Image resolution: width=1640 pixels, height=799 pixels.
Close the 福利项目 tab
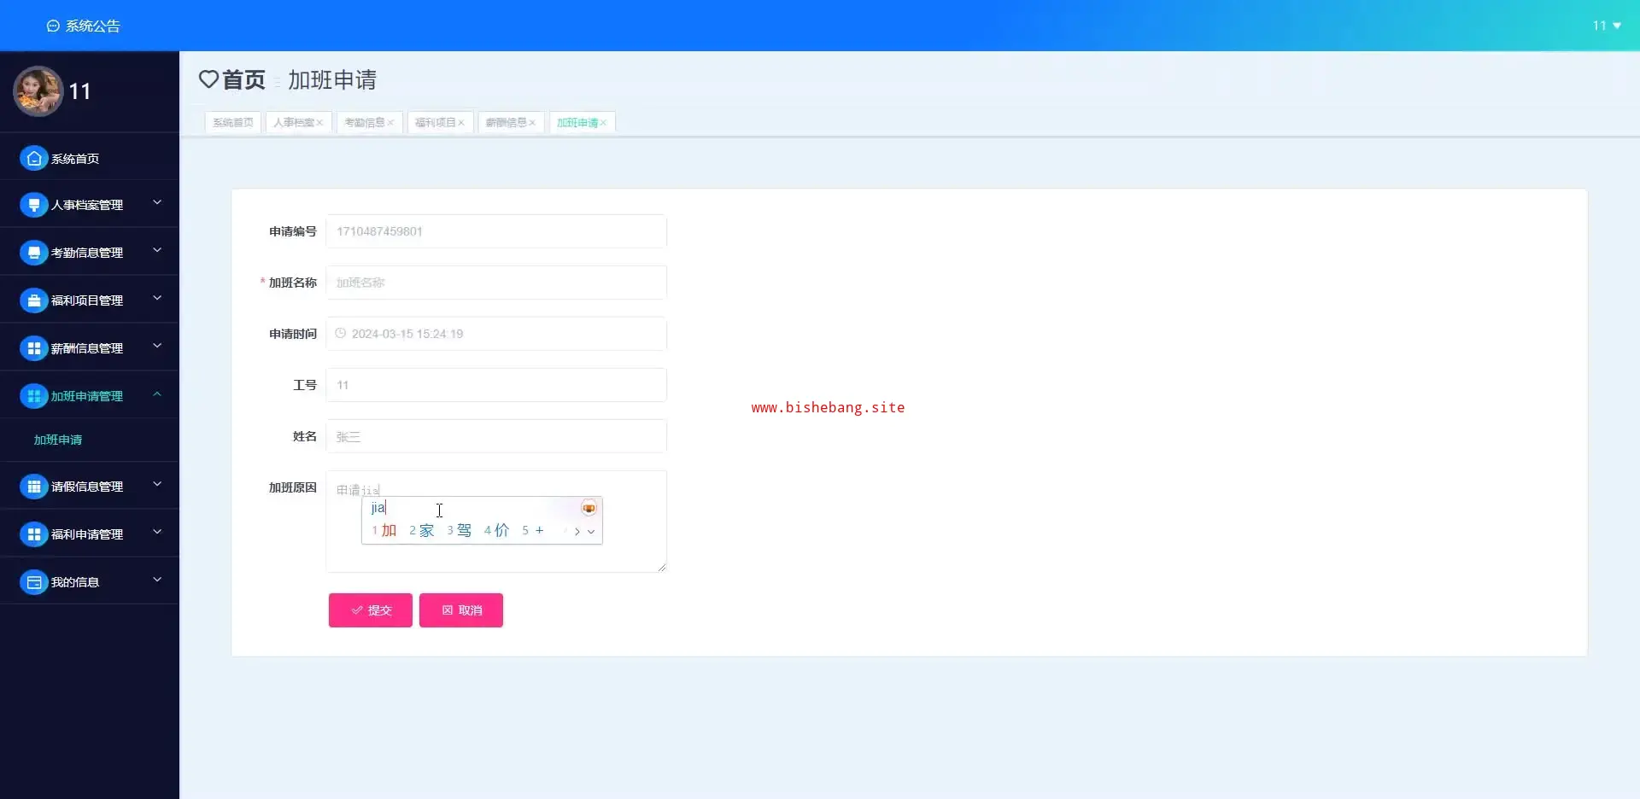pos(461,123)
